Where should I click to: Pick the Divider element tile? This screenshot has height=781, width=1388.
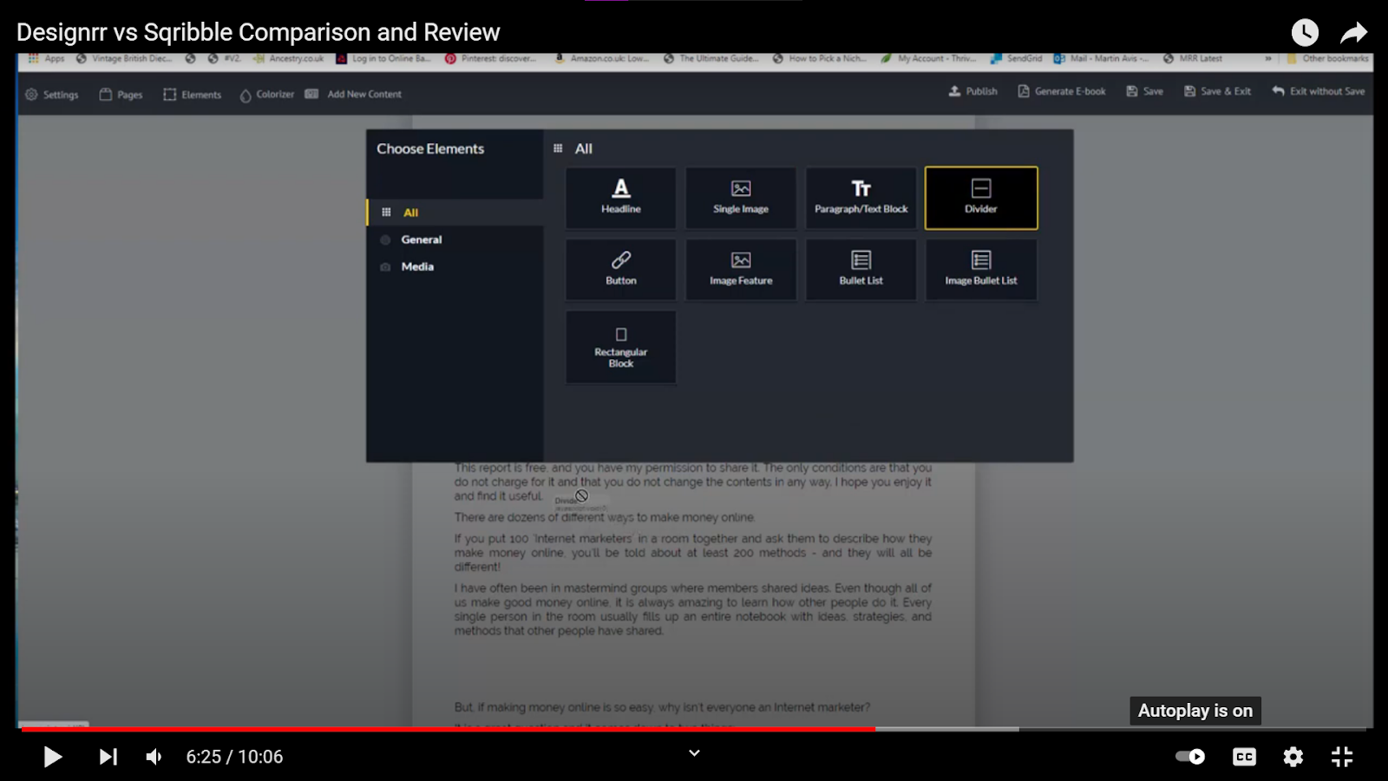981,198
